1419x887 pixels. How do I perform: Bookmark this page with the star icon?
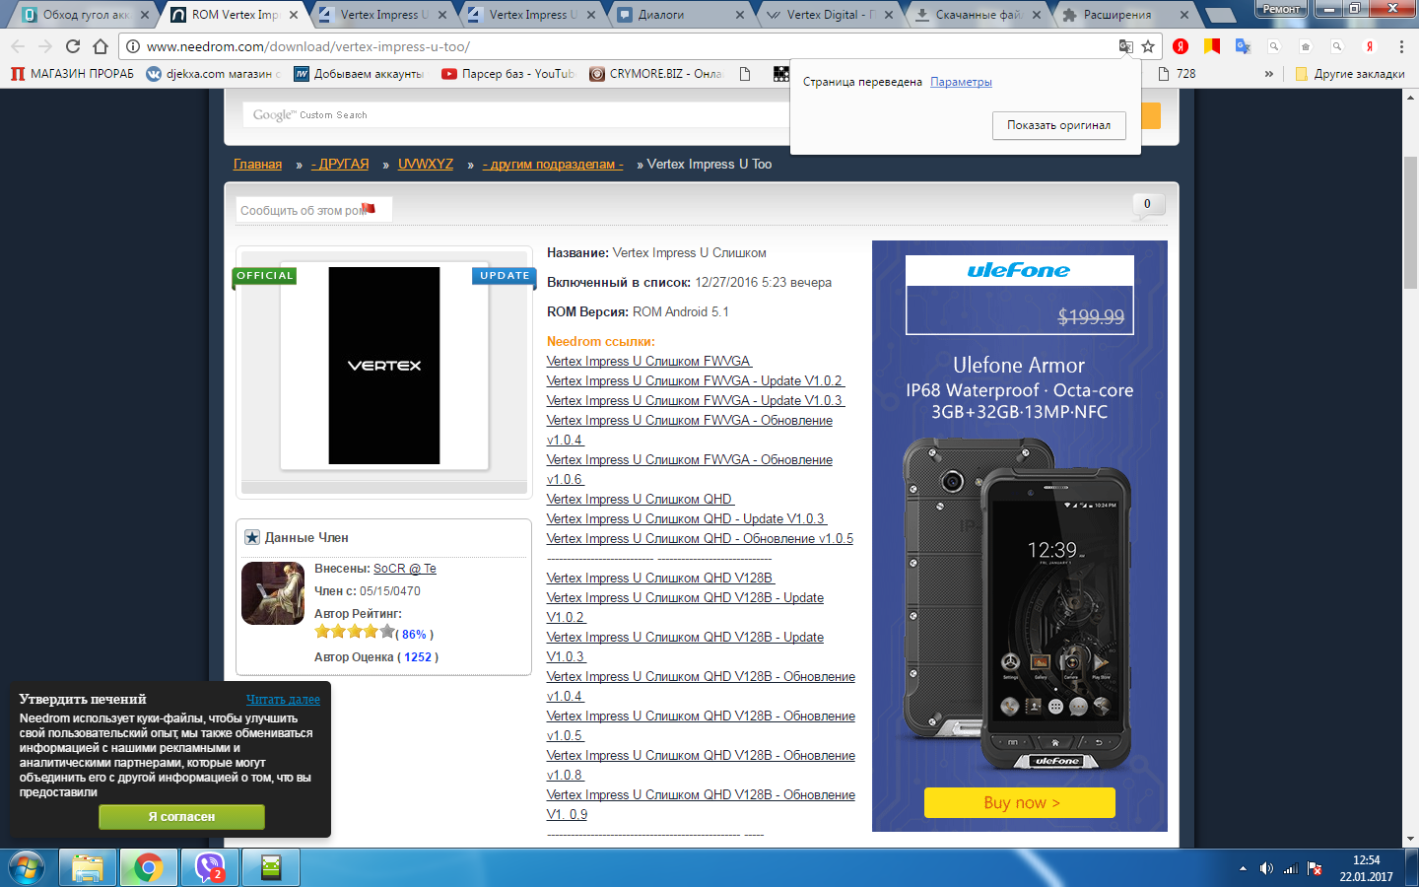[x=1148, y=46]
